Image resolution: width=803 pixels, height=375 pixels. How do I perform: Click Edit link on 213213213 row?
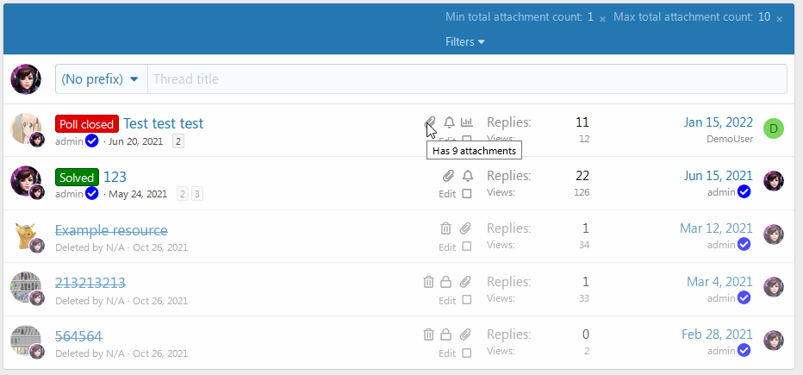pyautogui.click(x=447, y=301)
